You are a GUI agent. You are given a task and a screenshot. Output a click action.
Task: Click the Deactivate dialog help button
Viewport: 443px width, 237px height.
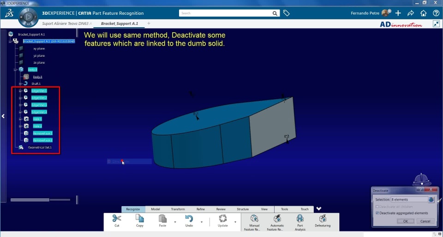pyautogui.click(x=420, y=190)
